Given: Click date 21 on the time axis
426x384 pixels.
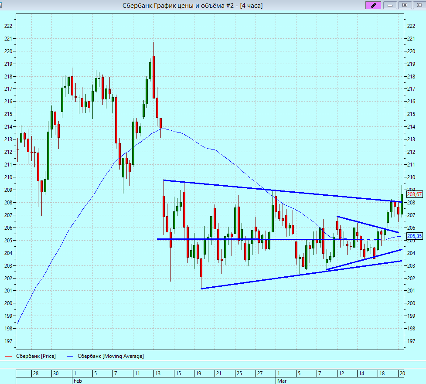Looking at the screenshot, I should (219, 374).
